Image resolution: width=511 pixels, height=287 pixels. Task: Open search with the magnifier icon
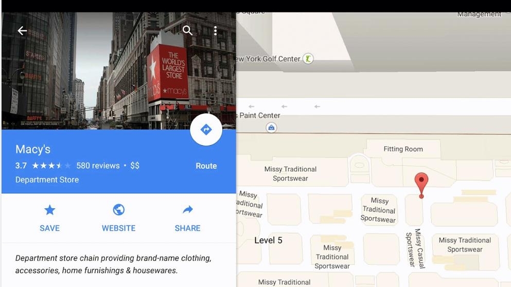[x=187, y=31]
